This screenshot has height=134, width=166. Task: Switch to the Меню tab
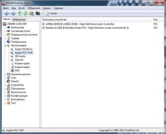7,19
